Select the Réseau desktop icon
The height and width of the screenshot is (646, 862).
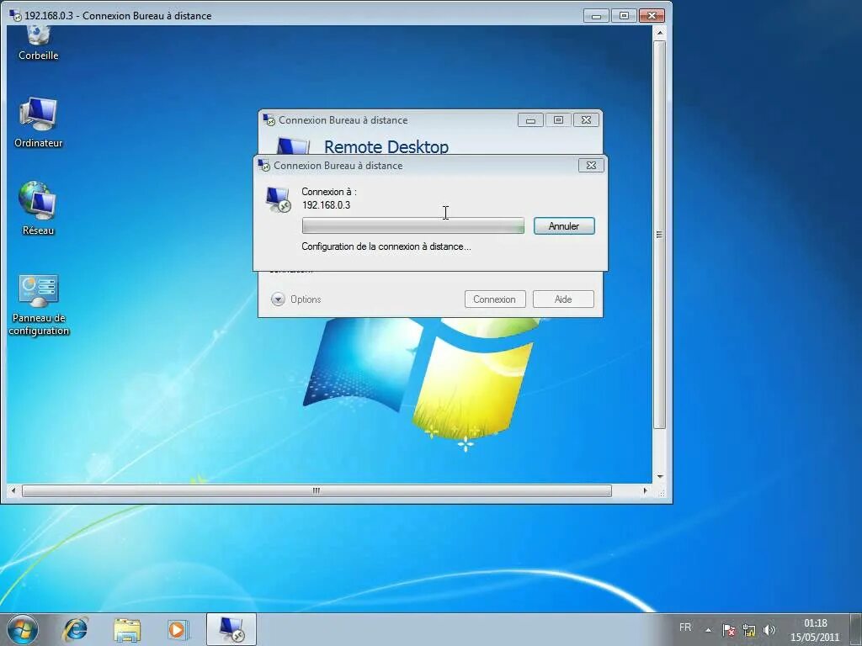point(38,209)
